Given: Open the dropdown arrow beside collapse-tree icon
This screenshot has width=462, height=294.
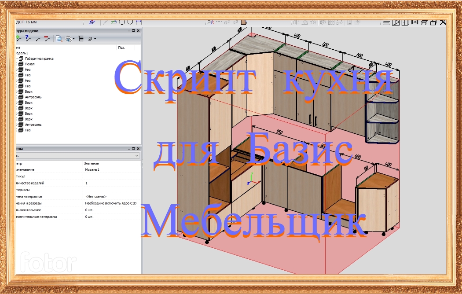Looking at the screenshot, I should [x=95, y=39].
